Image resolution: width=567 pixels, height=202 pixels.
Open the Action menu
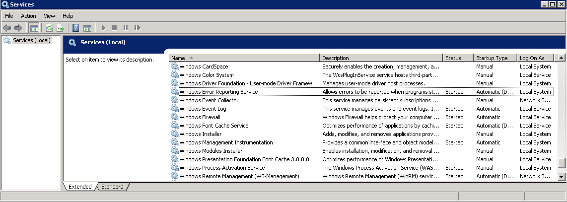[28, 16]
